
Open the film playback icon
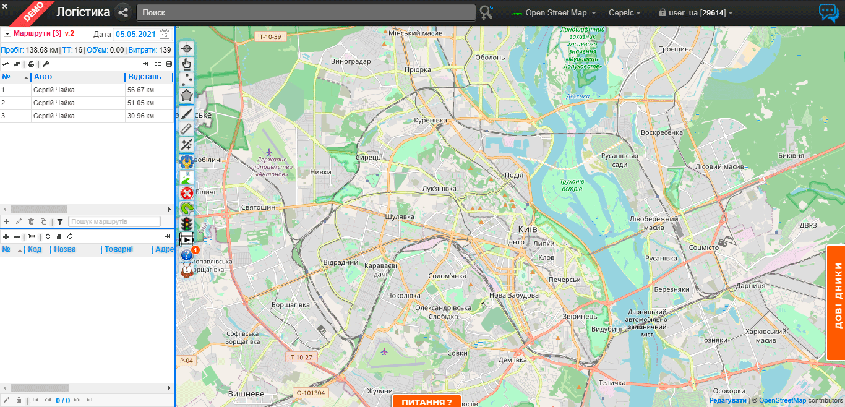point(187,239)
